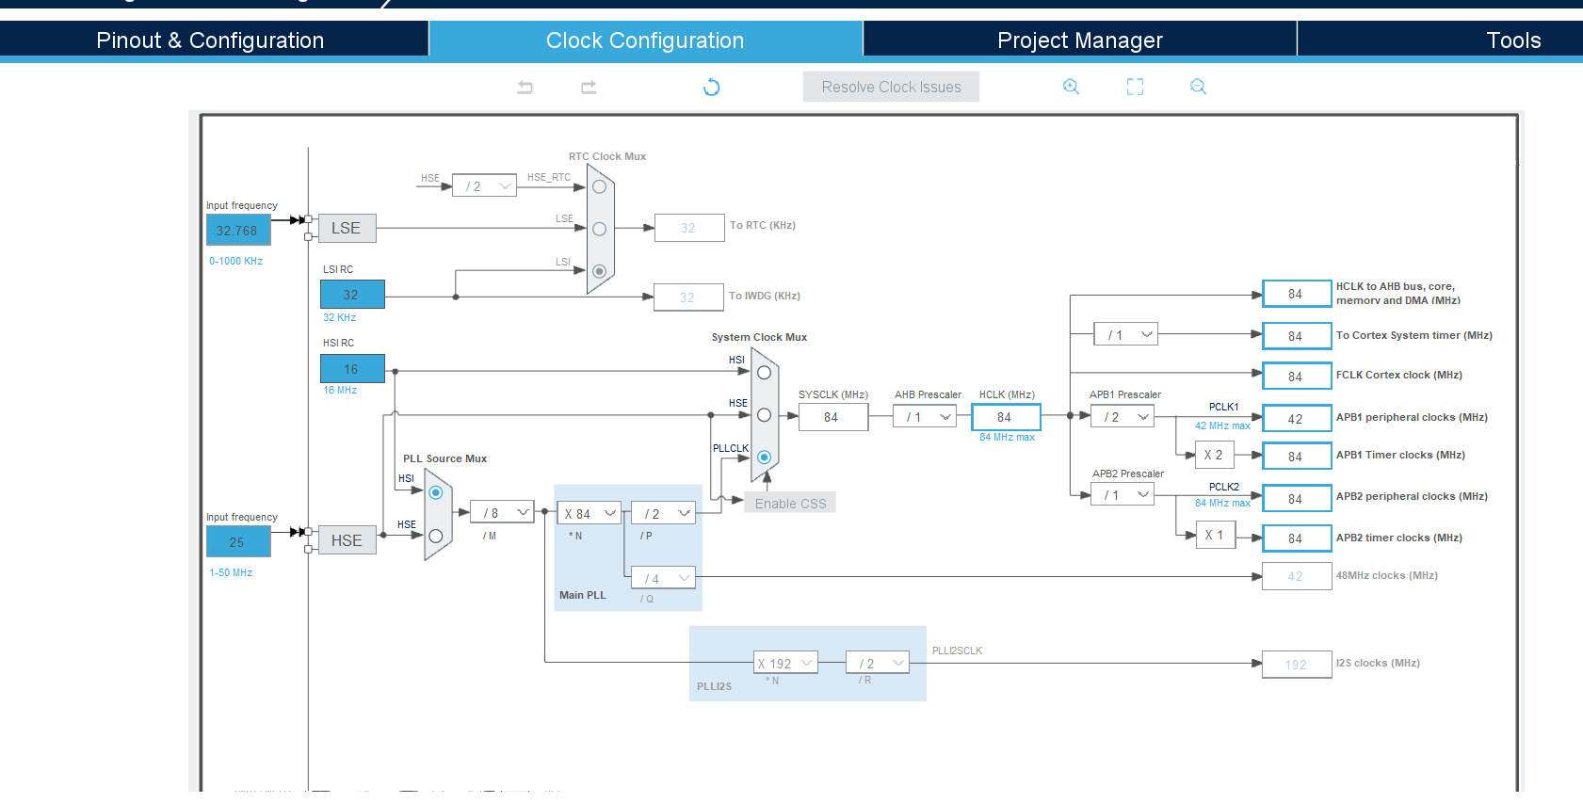Open the APB1 Prescaler dropdown
Screen dimensions: 1583x803
[1123, 416]
